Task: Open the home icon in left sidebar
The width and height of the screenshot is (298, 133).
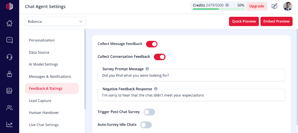Action: (x=9, y=23)
